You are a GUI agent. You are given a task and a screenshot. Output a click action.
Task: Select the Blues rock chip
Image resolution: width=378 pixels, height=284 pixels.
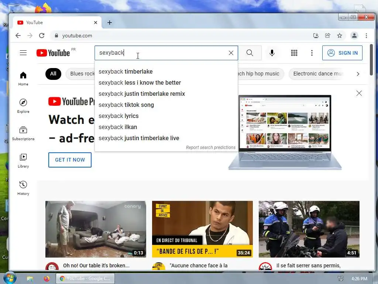coord(80,74)
